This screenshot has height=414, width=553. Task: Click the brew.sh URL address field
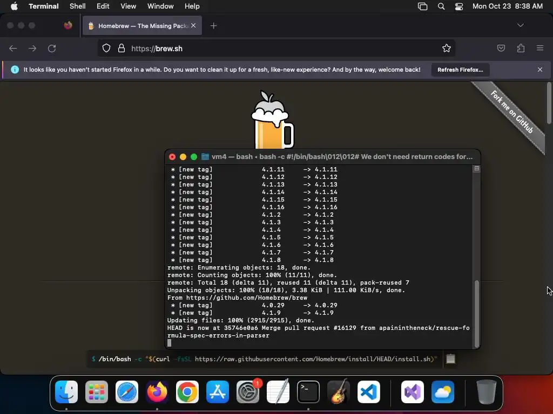[276, 48]
